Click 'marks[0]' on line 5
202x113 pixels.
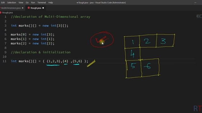(x=19, y=35)
